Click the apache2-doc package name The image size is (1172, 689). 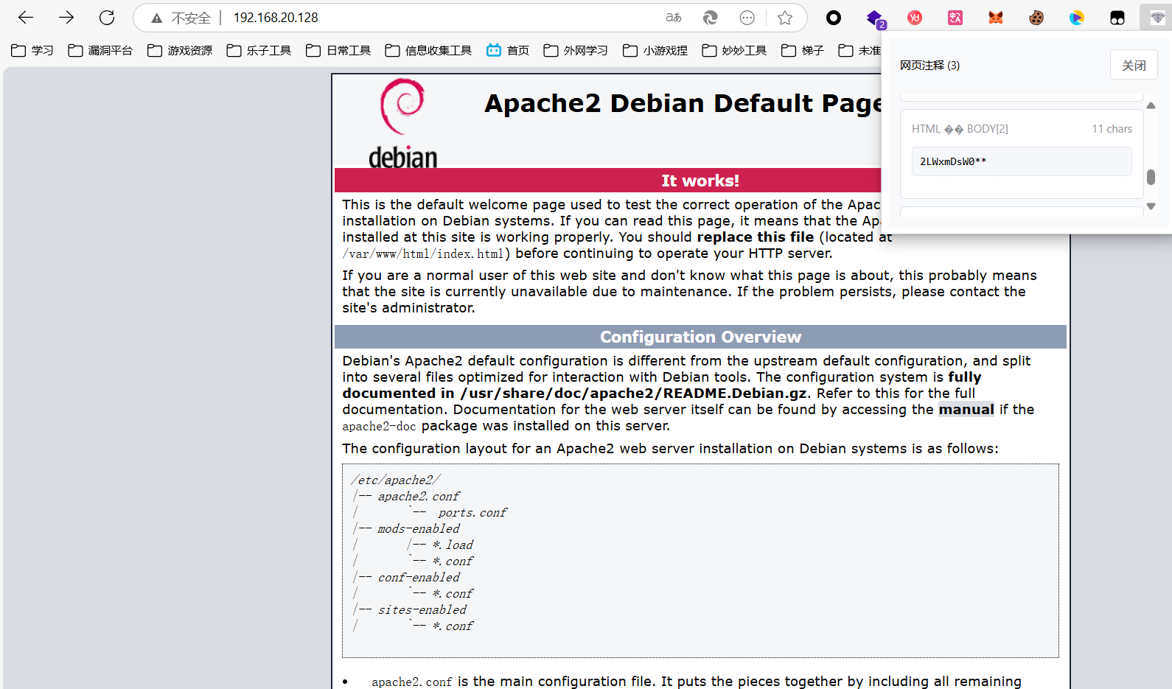pos(379,426)
